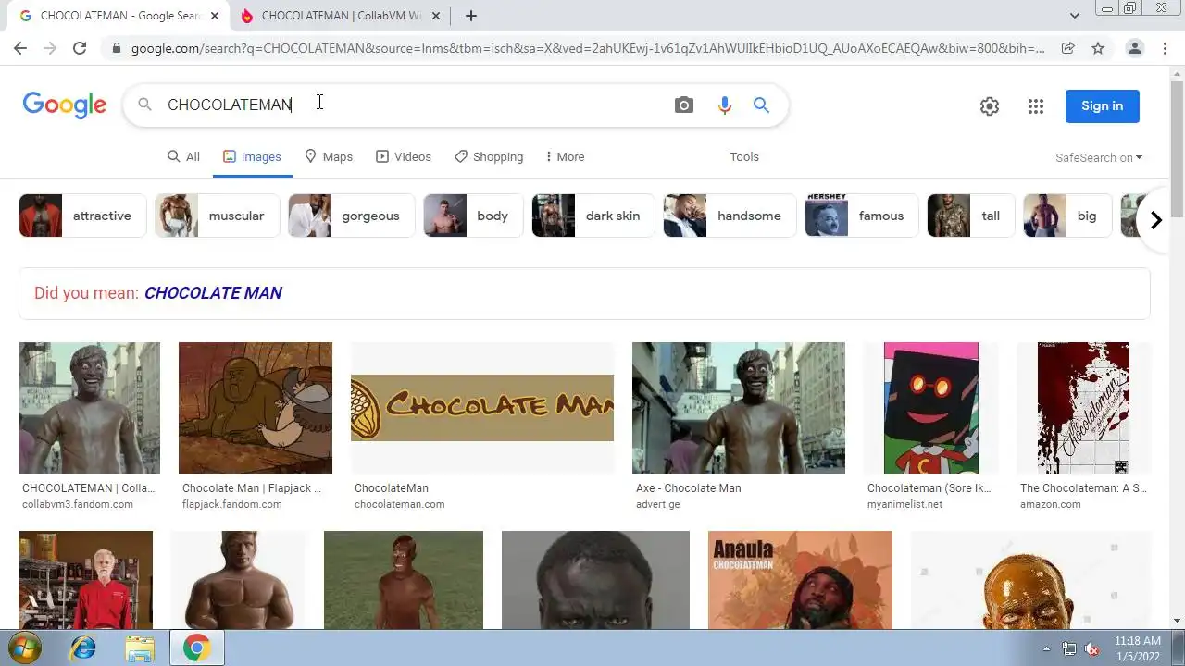Open Flapjack Chocolate Man cartoon image
Image resolution: width=1185 pixels, height=666 pixels.
[x=256, y=408]
